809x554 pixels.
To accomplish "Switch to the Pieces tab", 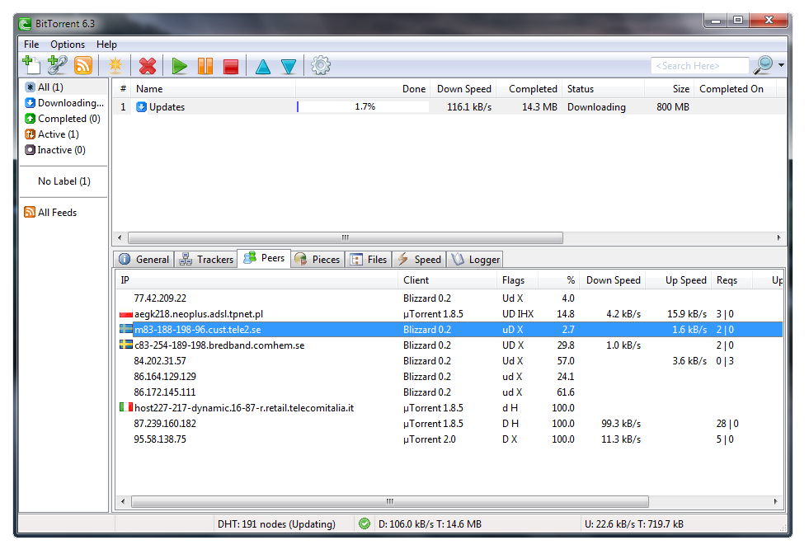I will pyautogui.click(x=317, y=260).
